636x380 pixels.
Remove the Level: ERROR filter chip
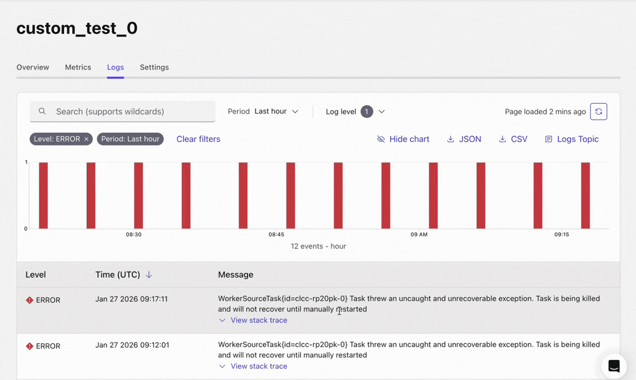tap(86, 139)
